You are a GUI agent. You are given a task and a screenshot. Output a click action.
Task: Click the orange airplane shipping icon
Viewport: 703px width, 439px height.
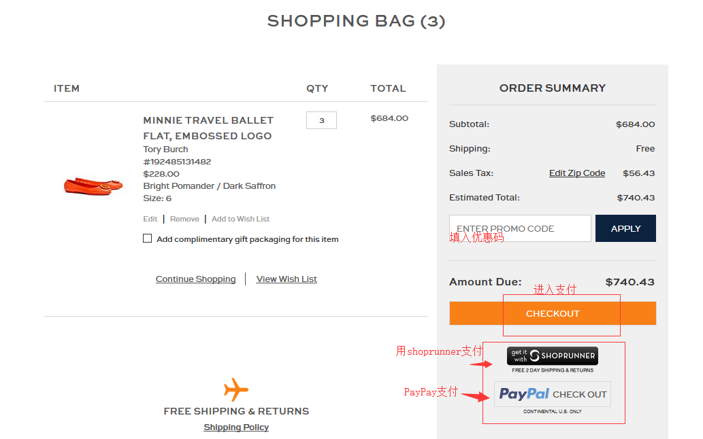(235, 390)
